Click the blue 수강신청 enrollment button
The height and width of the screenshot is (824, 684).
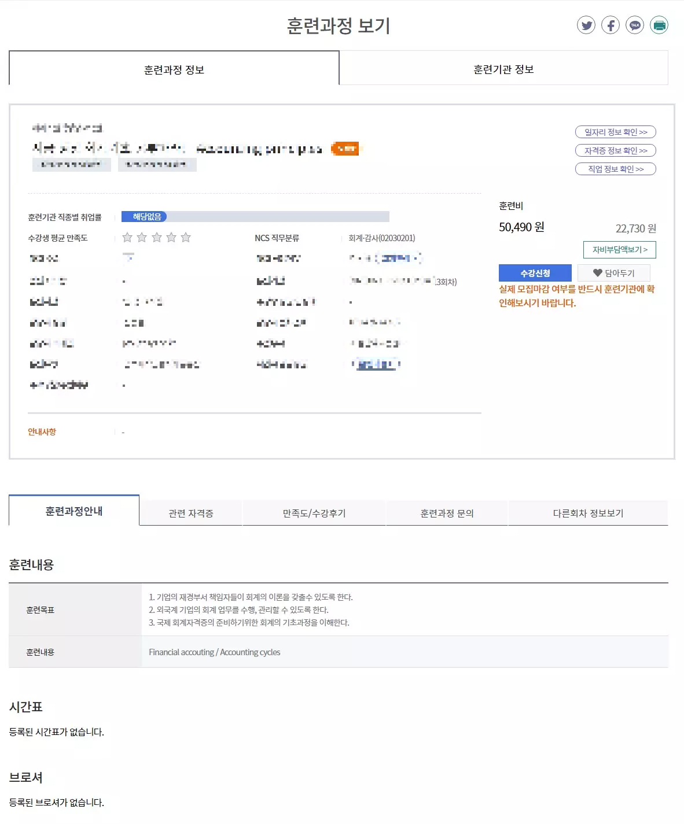click(x=535, y=272)
